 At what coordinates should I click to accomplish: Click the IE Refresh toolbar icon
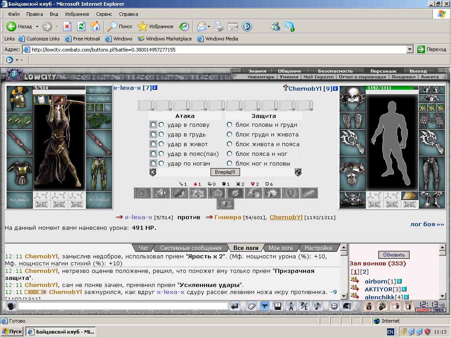[x=81, y=26]
